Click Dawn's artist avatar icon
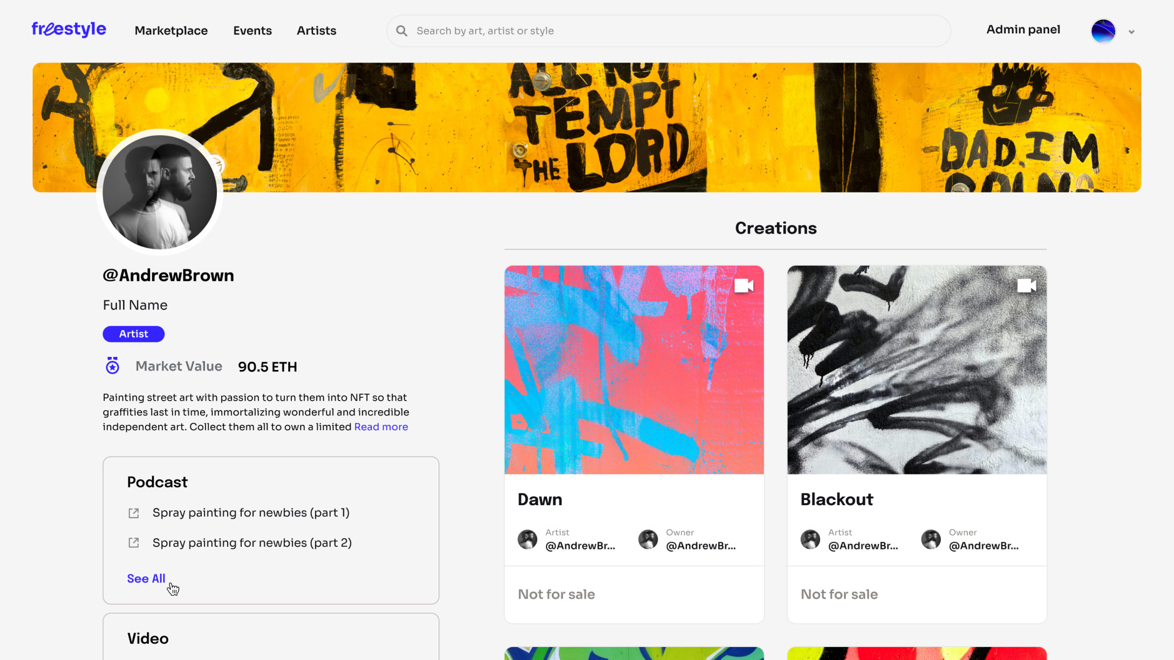The image size is (1174, 660). (527, 539)
